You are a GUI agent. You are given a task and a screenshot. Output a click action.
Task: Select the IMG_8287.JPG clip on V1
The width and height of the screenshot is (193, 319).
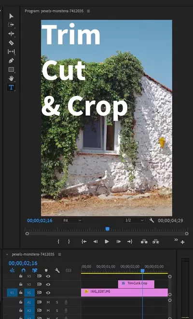[124, 292]
